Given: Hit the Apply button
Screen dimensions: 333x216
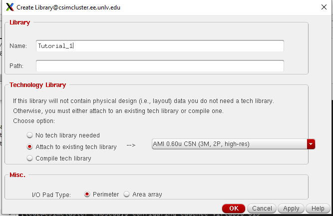Looking at the screenshot, I should [291, 208].
